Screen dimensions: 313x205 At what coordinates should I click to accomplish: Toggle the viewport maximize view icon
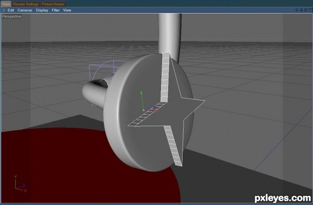310,10
